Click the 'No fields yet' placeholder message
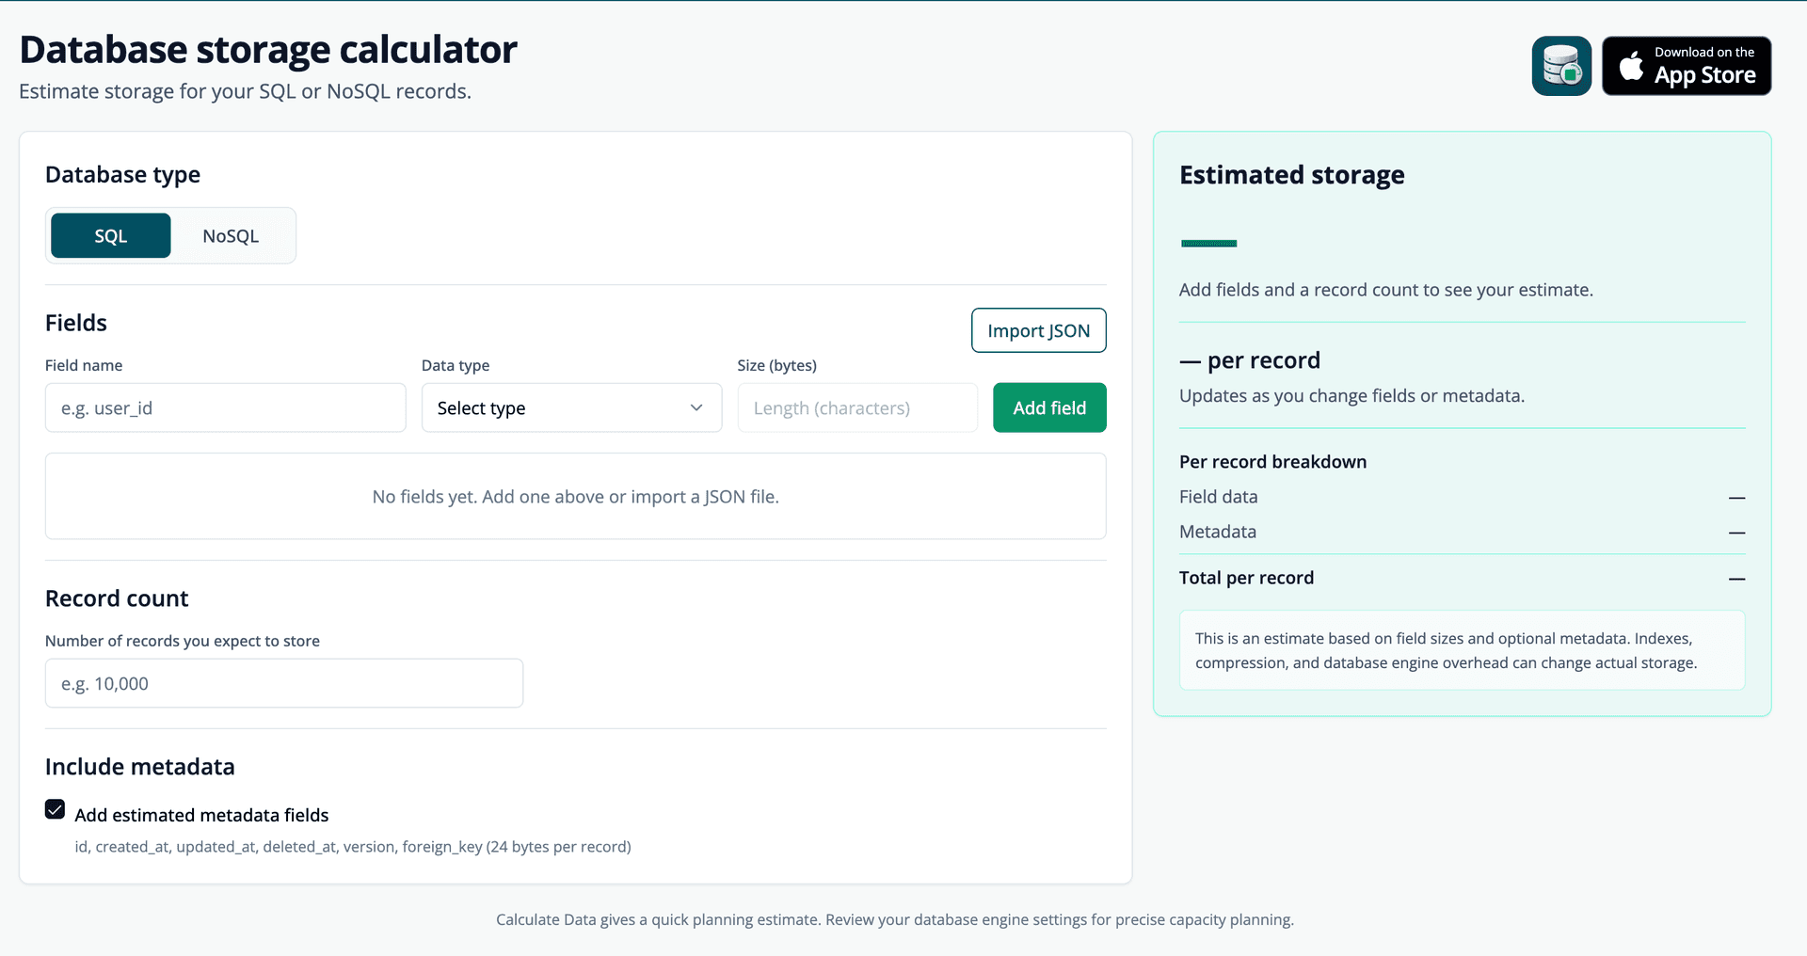The width and height of the screenshot is (1807, 956). tap(575, 496)
